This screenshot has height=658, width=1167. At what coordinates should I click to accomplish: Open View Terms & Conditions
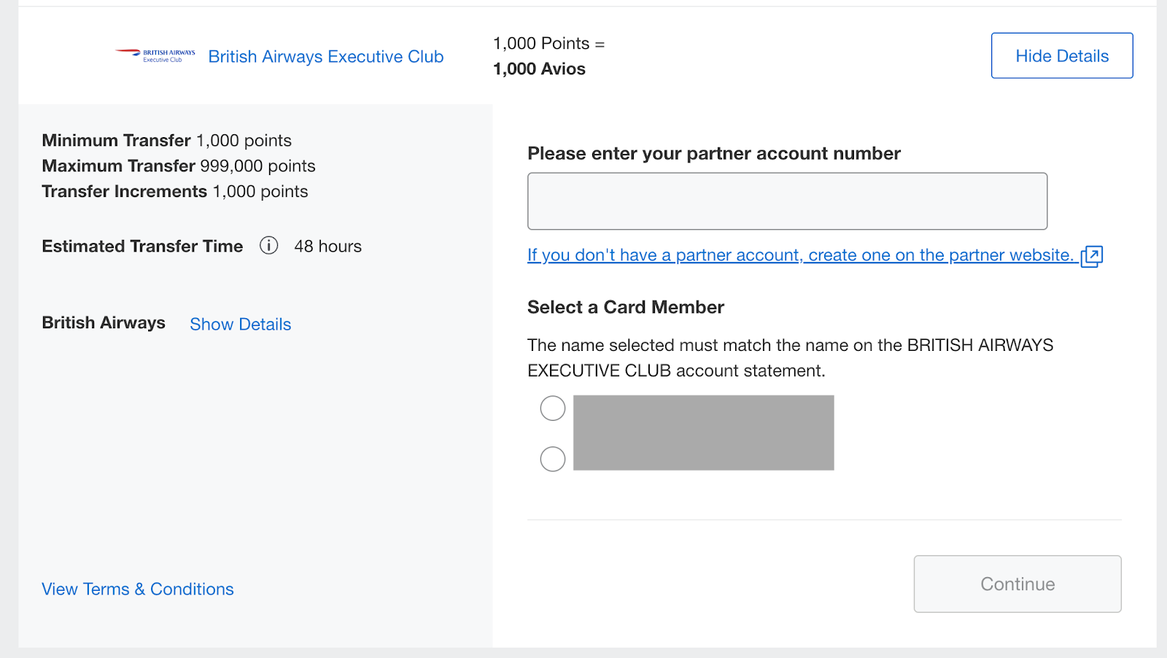(x=138, y=589)
